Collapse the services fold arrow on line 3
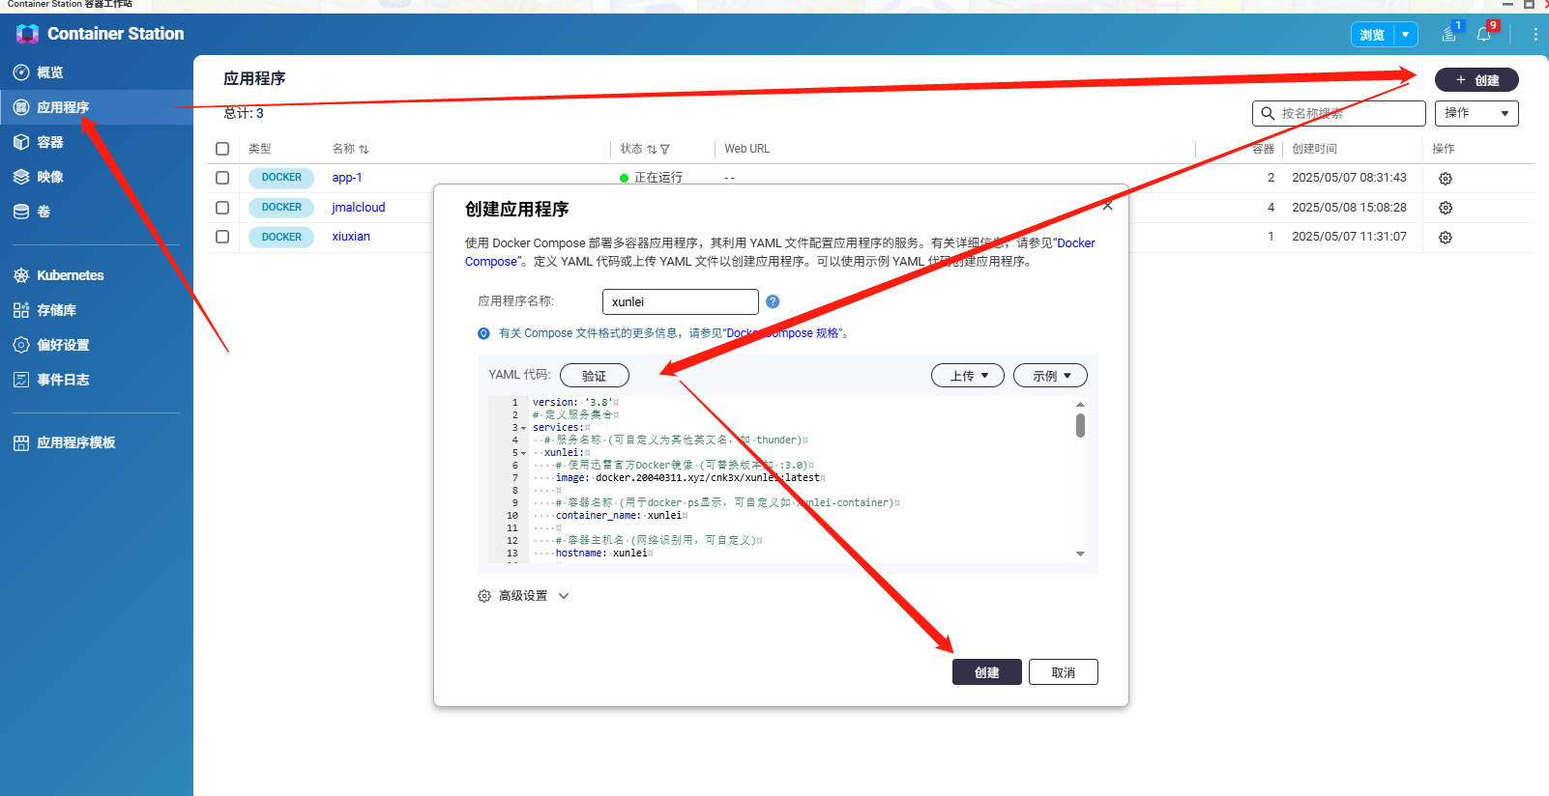The width and height of the screenshot is (1549, 796). (524, 428)
